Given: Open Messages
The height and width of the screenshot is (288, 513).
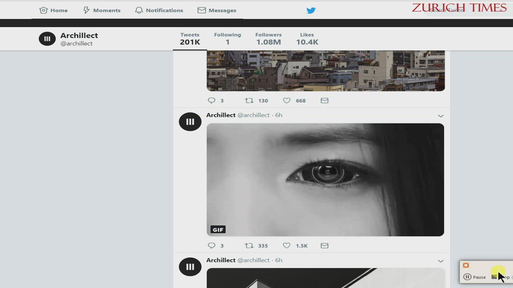Looking at the screenshot, I should [217, 10].
